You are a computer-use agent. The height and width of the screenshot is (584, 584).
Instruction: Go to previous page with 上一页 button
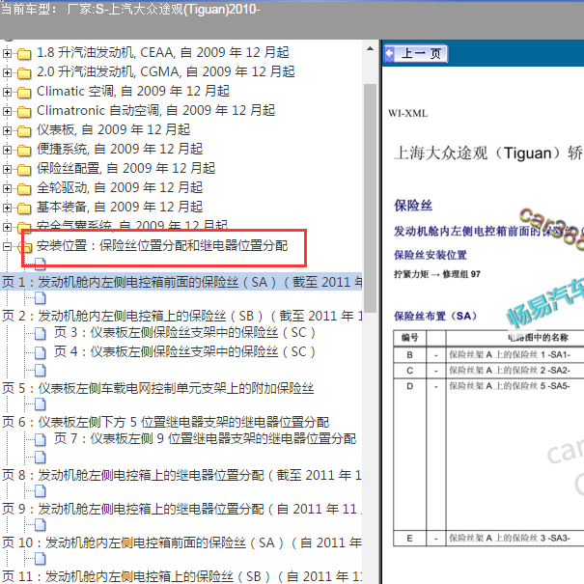pyautogui.click(x=416, y=54)
